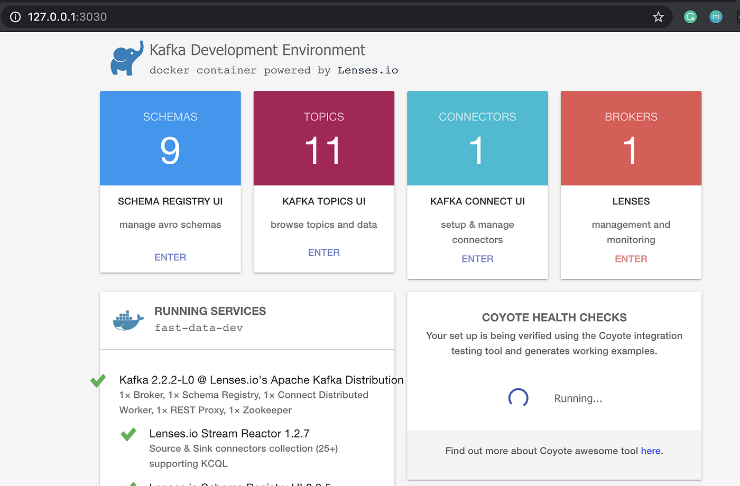Viewport: 740px width, 486px height.
Task: Click the maroon TOPICS 11 tile
Action: point(324,138)
